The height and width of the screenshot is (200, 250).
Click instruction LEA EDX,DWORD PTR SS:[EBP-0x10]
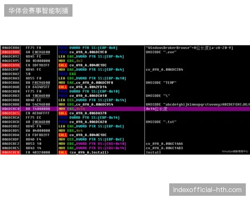tap(92, 78)
